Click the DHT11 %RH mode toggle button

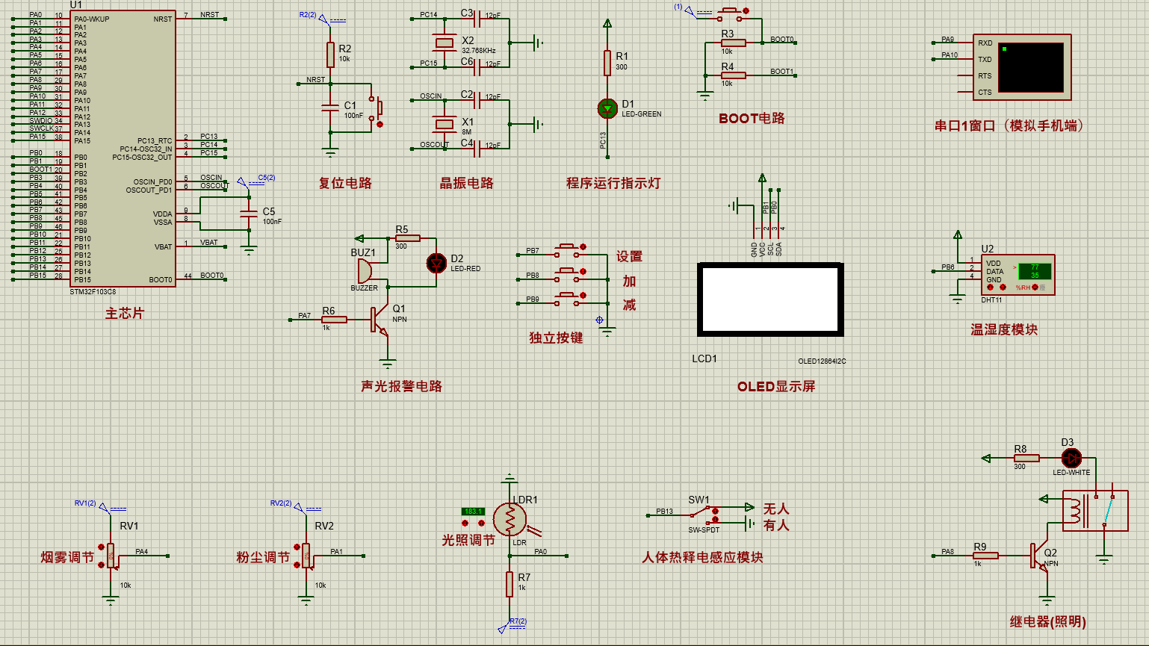click(1035, 287)
